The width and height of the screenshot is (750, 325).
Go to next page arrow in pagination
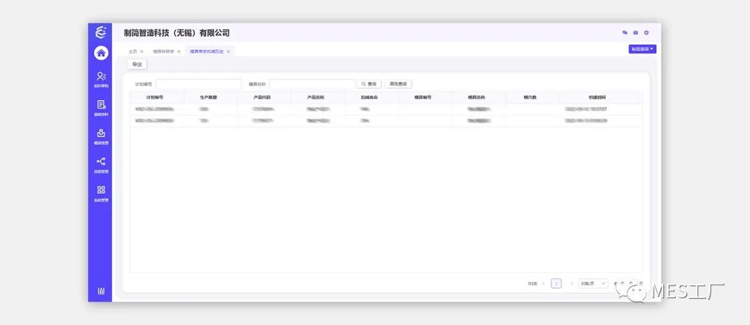[571, 283]
